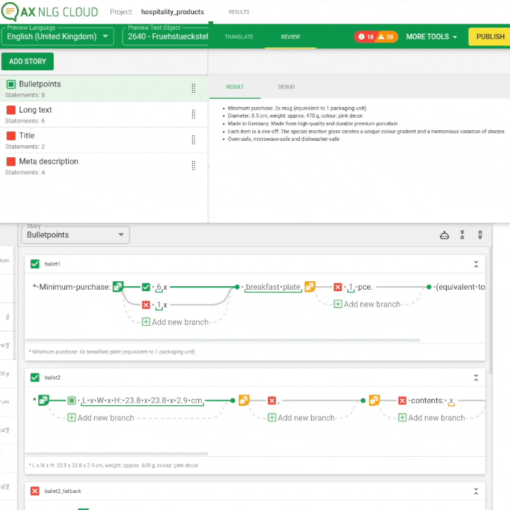Open drag handle menu for Long text story

tap(193, 114)
